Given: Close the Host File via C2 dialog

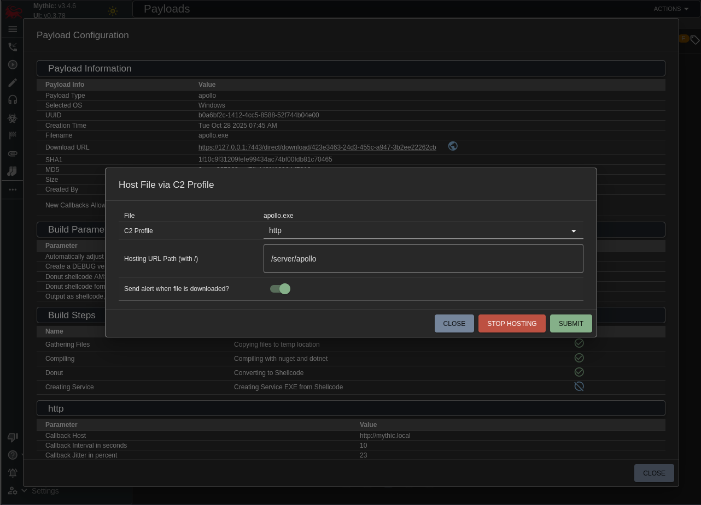Looking at the screenshot, I should (x=454, y=324).
